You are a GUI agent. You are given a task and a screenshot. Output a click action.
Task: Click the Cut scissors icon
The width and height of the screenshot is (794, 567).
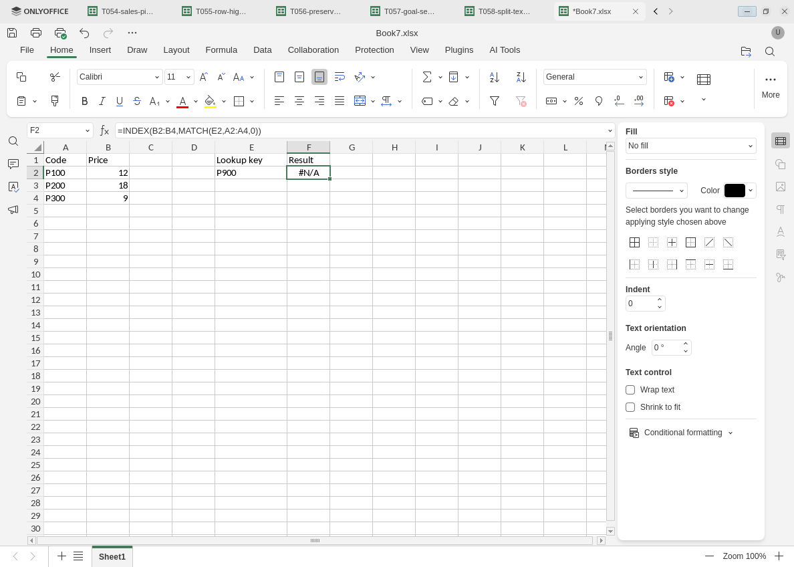[55, 77]
